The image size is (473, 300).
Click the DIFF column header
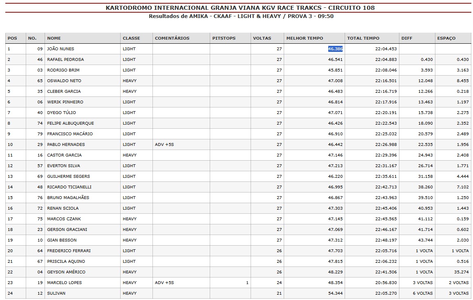(417, 38)
